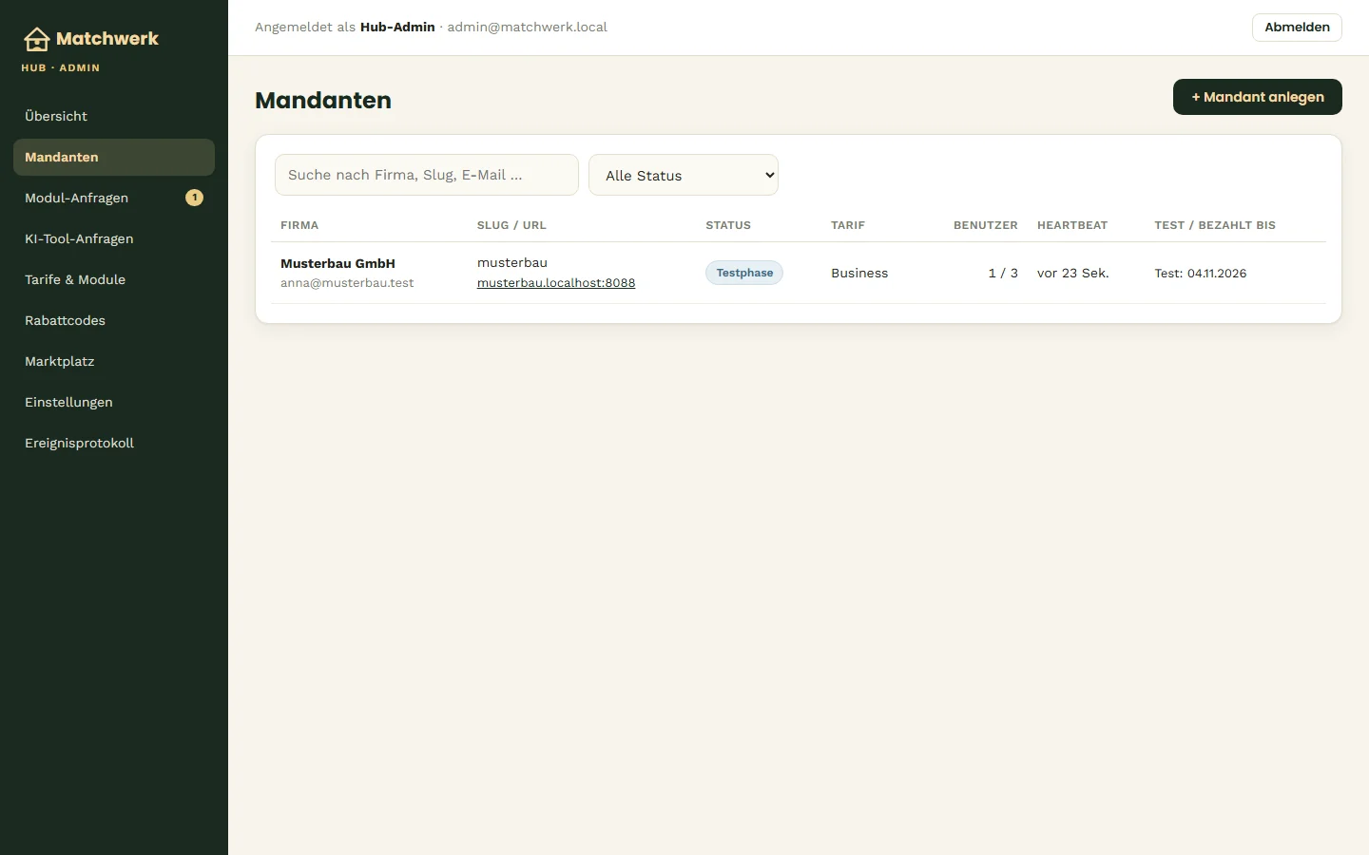Click the TEST / BEZAHLT BIS header
1369x855 pixels.
(1215, 225)
